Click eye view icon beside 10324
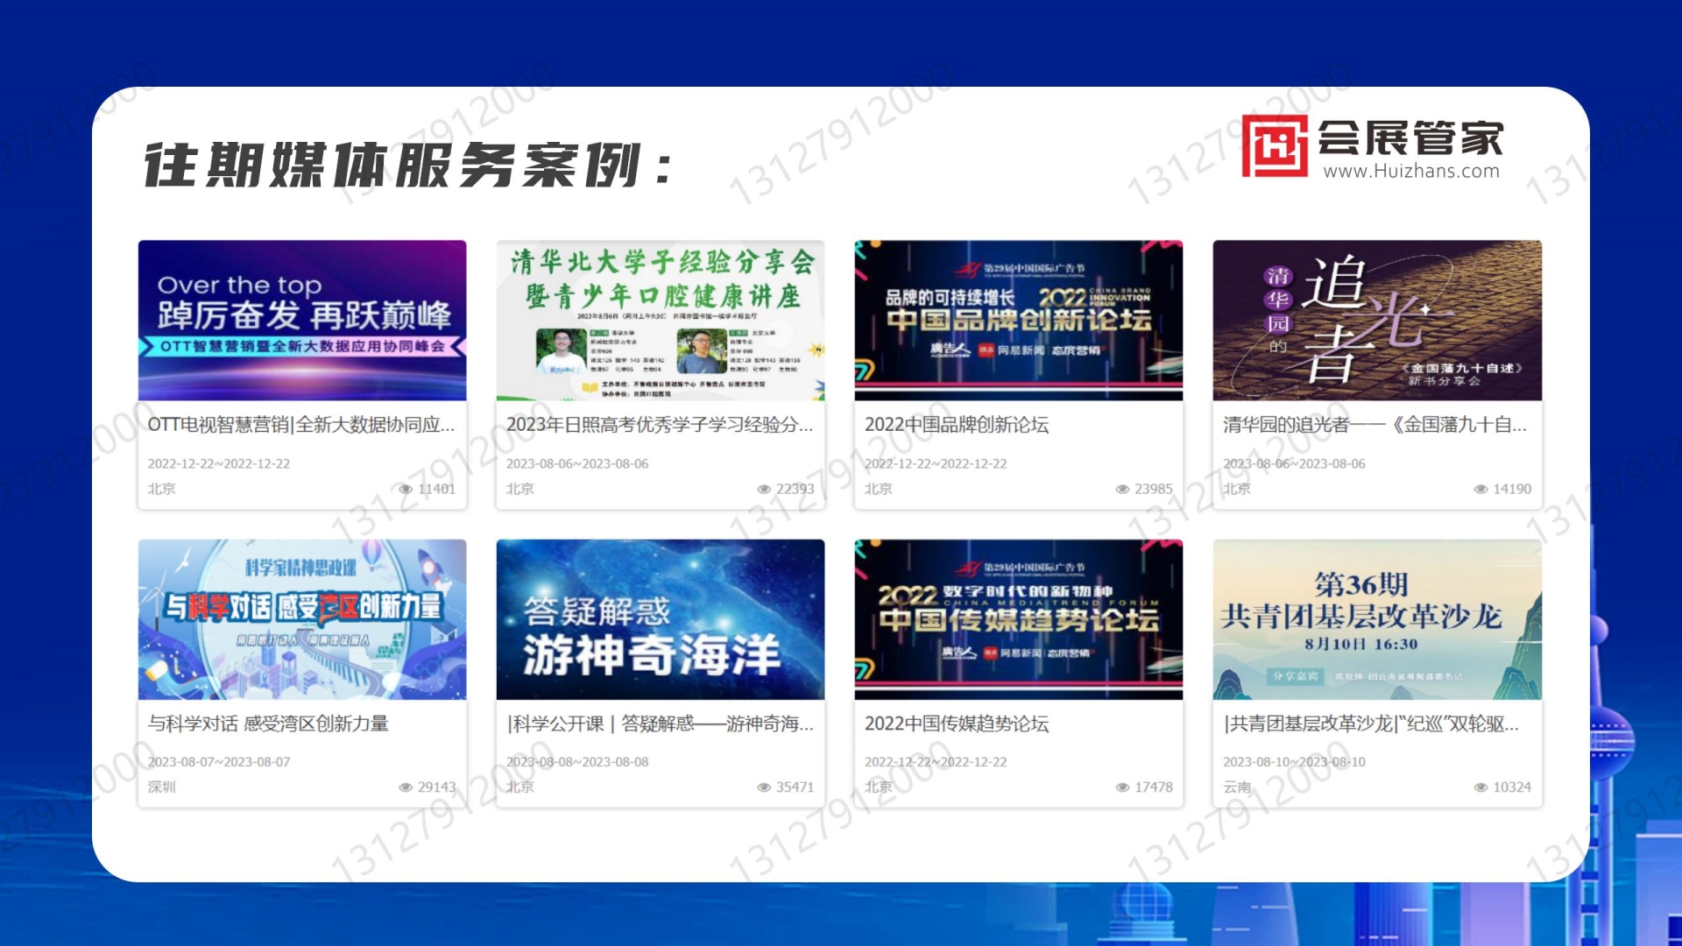Screen dimensions: 1682x946 (1481, 787)
